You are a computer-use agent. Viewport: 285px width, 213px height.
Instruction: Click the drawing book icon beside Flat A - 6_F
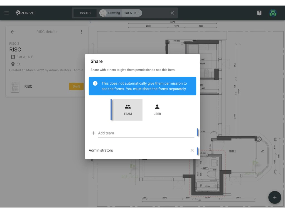click(13, 57)
